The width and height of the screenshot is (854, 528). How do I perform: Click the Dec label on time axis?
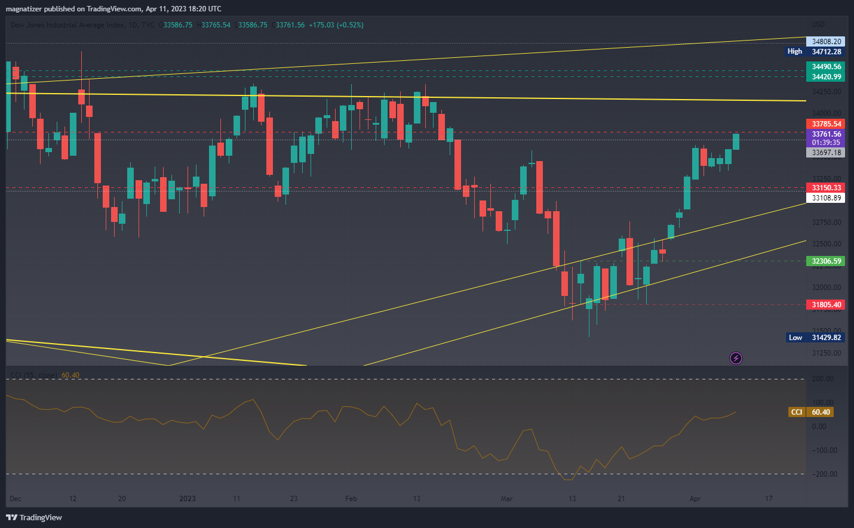pos(16,499)
